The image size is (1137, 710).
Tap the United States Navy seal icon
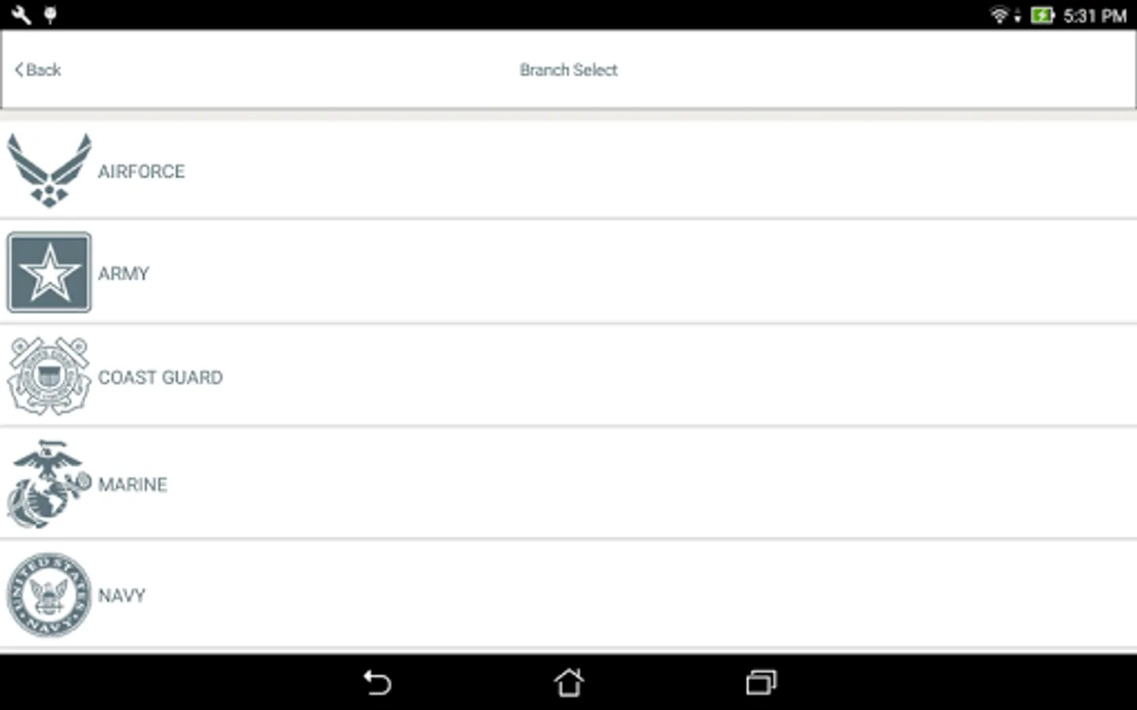click(x=49, y=595)
